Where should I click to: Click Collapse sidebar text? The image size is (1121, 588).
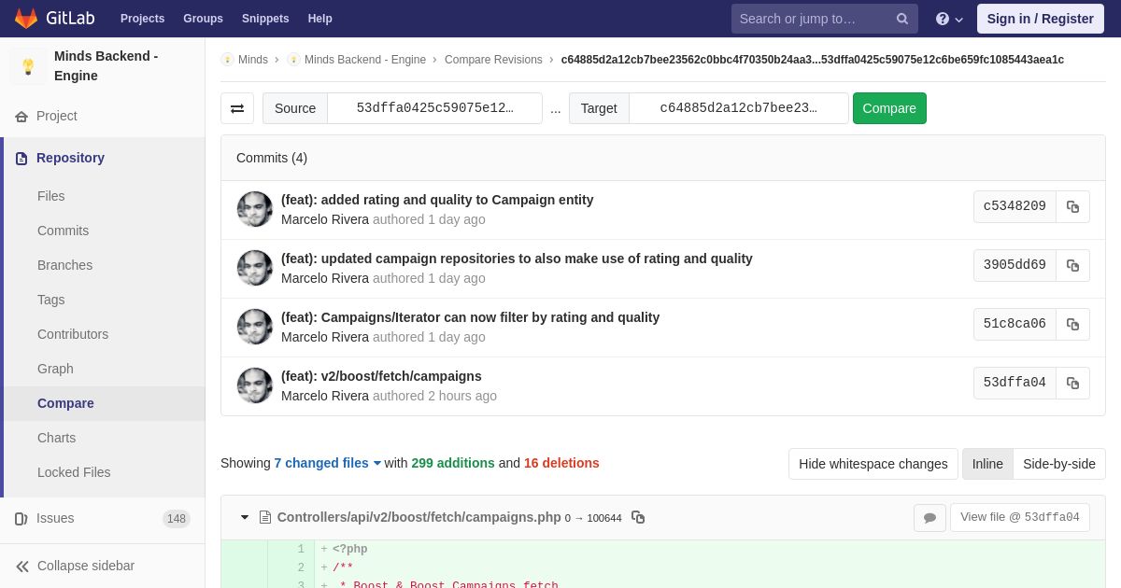pos(86,566)
